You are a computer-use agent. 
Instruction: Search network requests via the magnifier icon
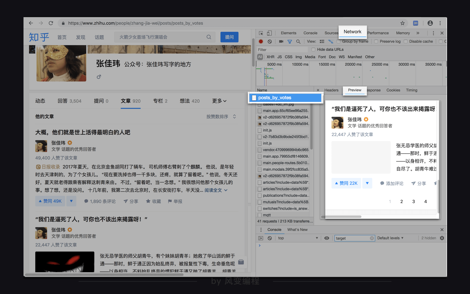(298, 41)
